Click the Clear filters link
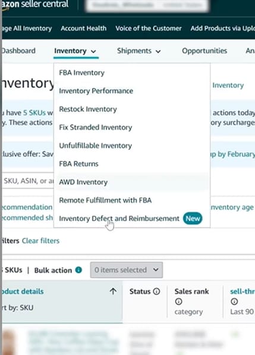 [x=40, y=241]
